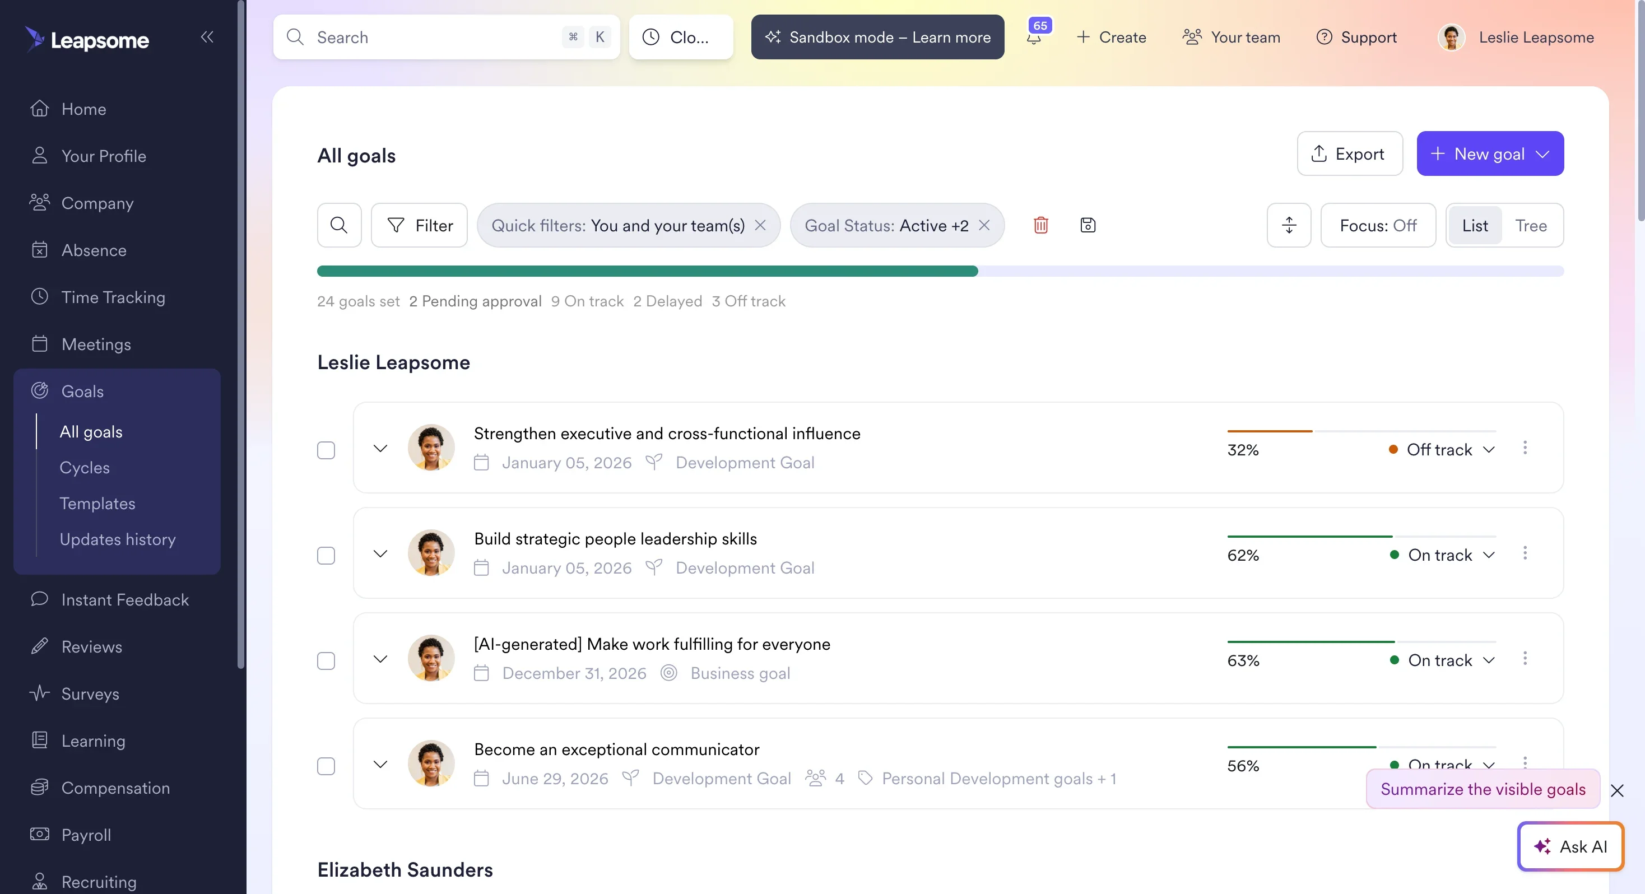This screenshot has width=1645, height=894.
Task: Click the goals overall progress bar
Action: tap(940, 271)
